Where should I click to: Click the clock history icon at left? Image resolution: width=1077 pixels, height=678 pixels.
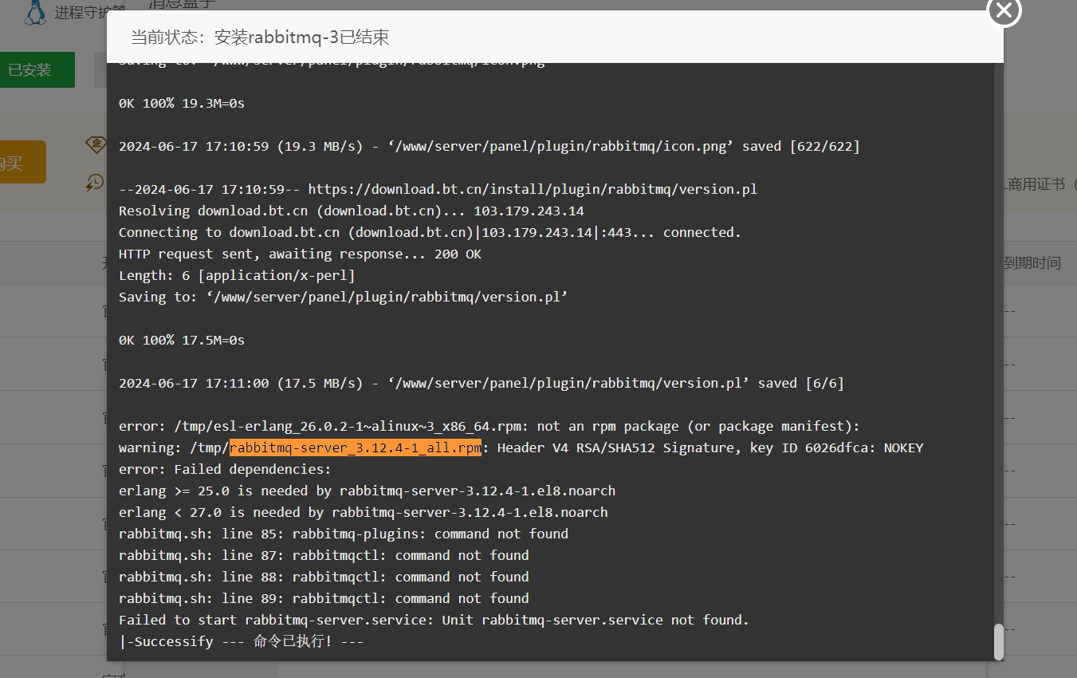(x=96, y=182)
